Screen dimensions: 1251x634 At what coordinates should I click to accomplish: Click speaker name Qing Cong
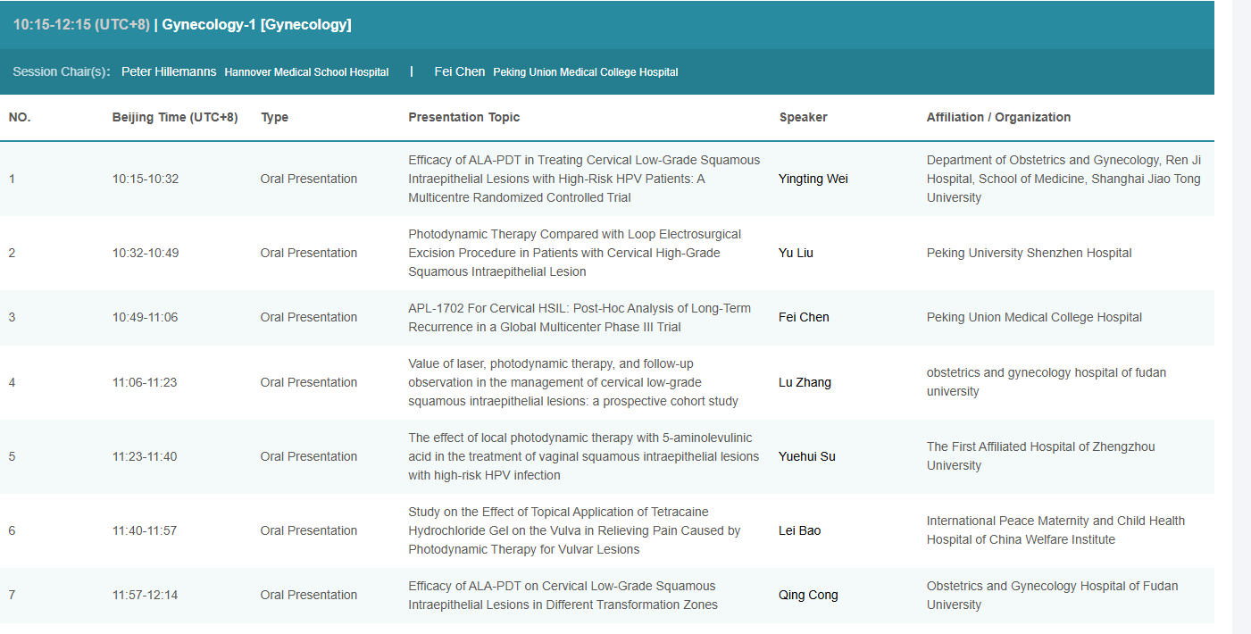[808, 595]
